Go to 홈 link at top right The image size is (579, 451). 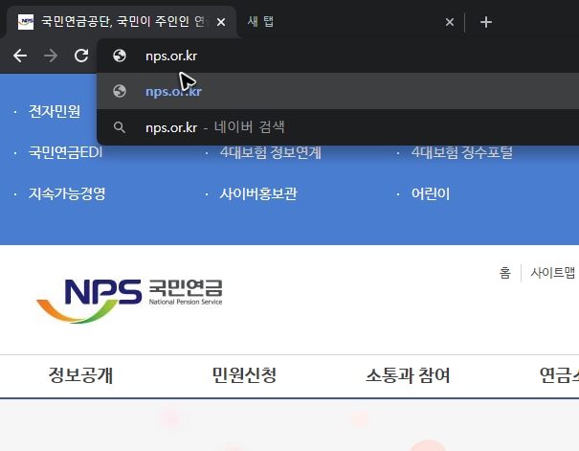pos(504,273)
